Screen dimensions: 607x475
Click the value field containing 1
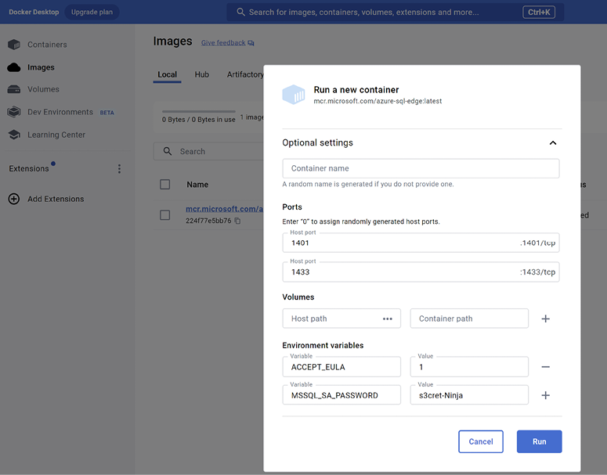pos(469,367)
